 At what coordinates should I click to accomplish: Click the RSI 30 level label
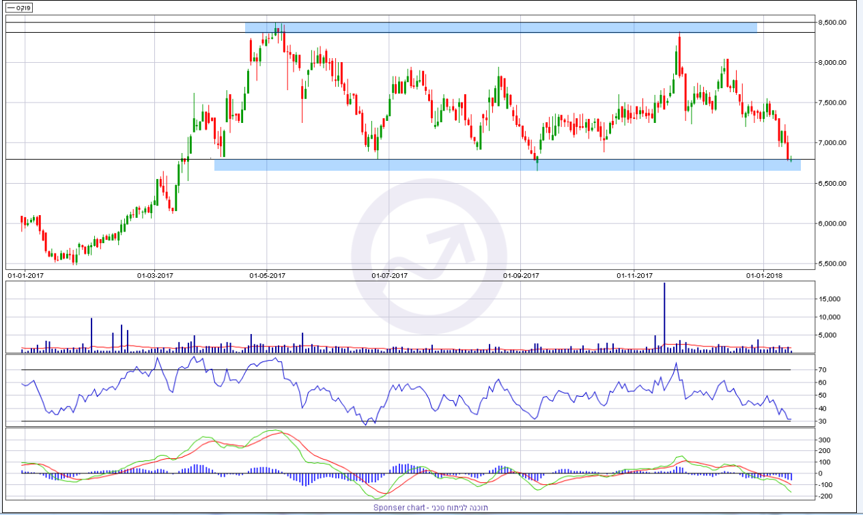[822, 421]
